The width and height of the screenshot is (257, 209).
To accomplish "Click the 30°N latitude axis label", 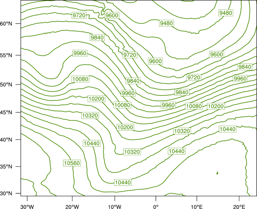I will point(6,194).
